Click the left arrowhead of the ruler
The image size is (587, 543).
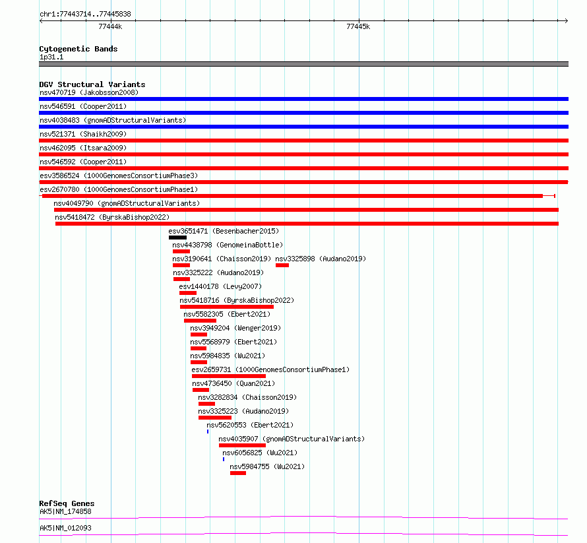41,21
